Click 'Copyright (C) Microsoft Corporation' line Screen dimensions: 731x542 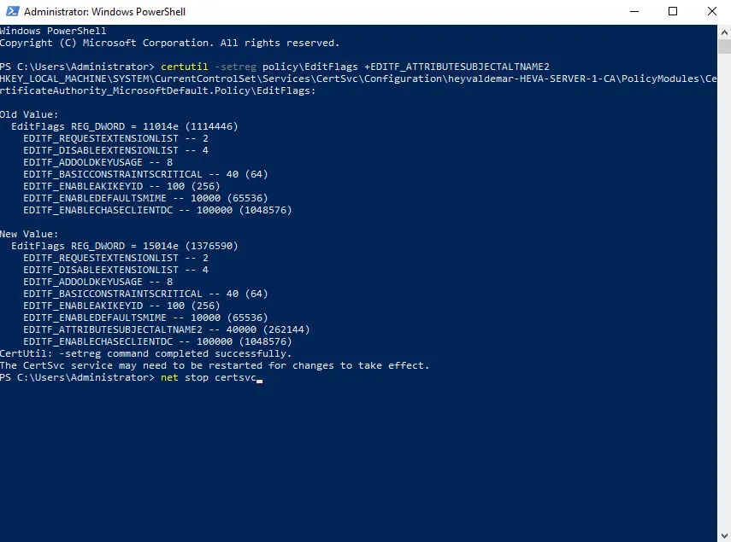tap(169, 43)
